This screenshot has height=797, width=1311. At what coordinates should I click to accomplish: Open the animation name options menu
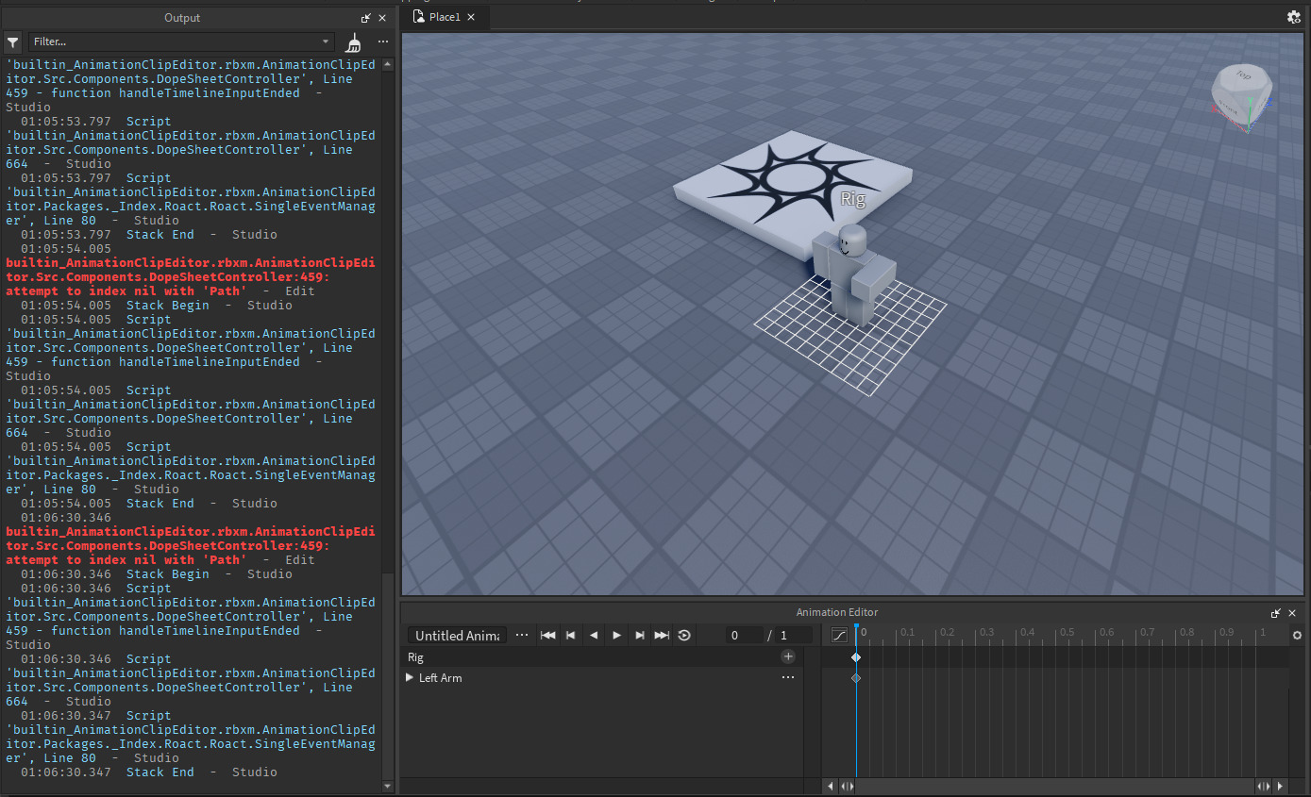(522, 635)
